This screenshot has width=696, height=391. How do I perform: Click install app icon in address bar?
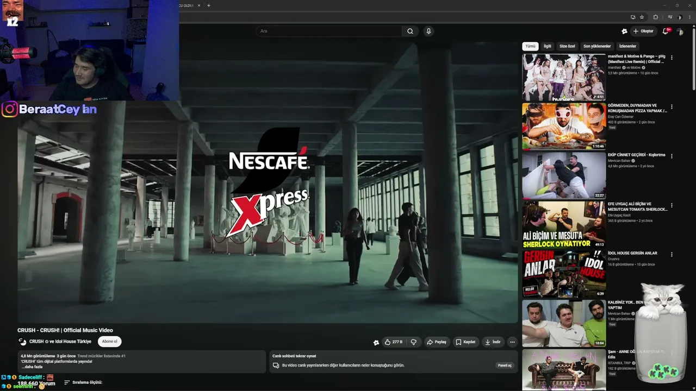tap(632, 17)
